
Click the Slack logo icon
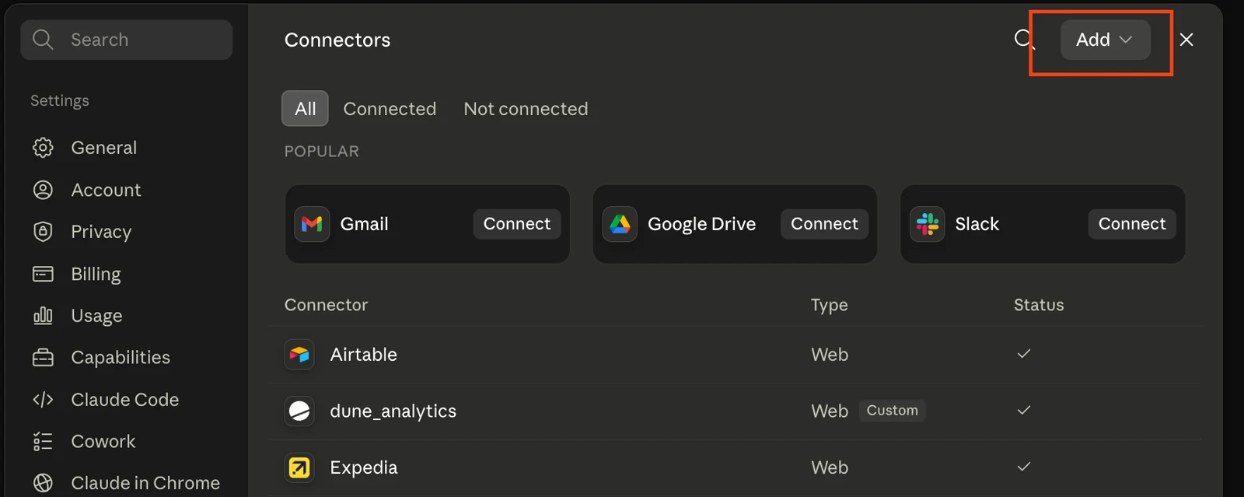coord(928,224)
